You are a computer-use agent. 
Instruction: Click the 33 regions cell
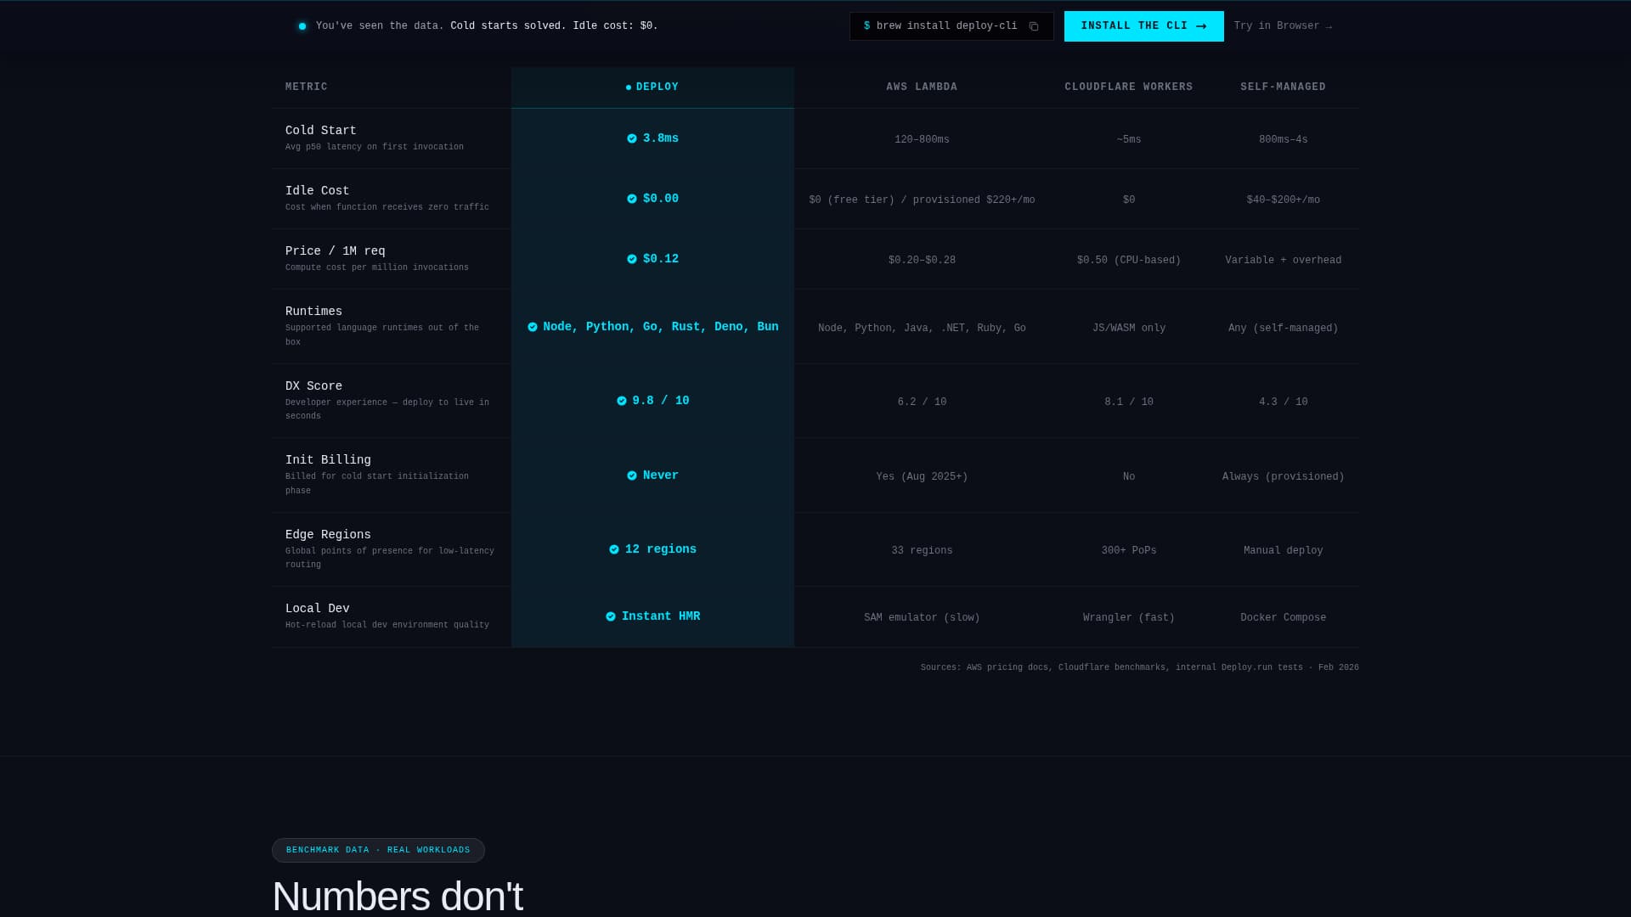[922, 551]
